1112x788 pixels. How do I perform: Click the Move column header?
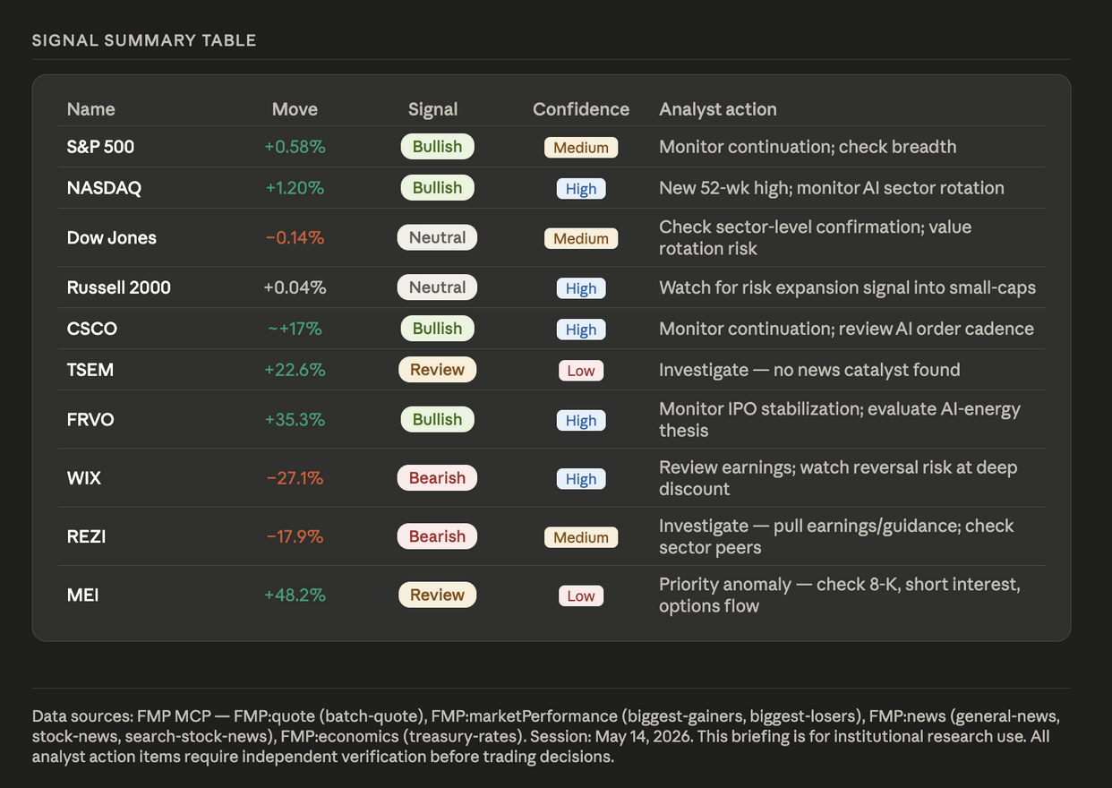click(x=295, y=109)
